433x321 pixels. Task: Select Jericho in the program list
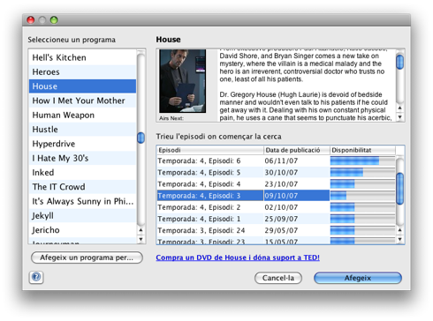(82, 230)
